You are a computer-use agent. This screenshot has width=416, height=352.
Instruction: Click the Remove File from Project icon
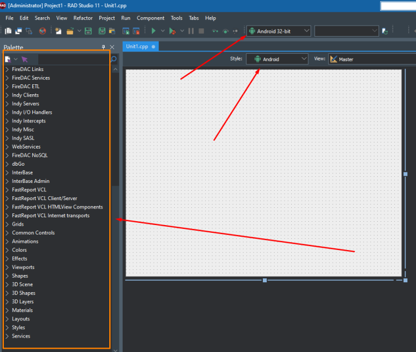(136, 31)
